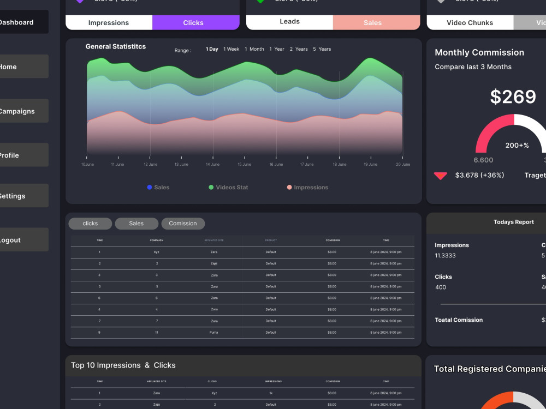
Task: Click the $3.678 (+36%) value
Action: click(x=479, y=175)
